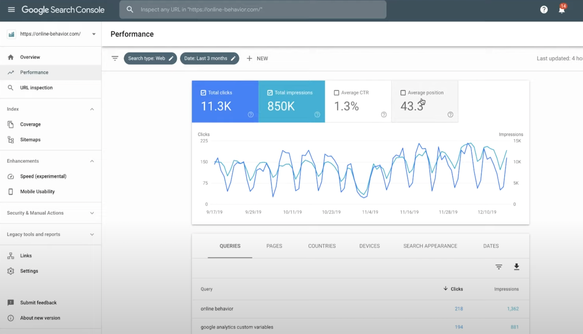Collapse the Index section
The height and width of the screenshot is (334, 583).
(x=92, y=109)
